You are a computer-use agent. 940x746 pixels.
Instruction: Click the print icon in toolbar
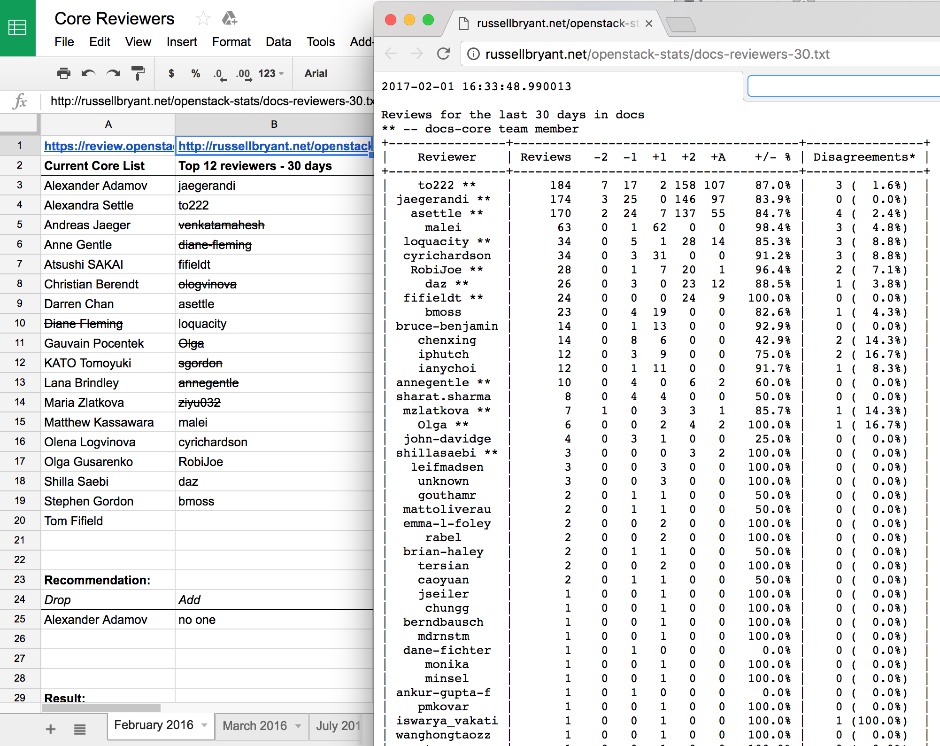(x=63, y=74)
